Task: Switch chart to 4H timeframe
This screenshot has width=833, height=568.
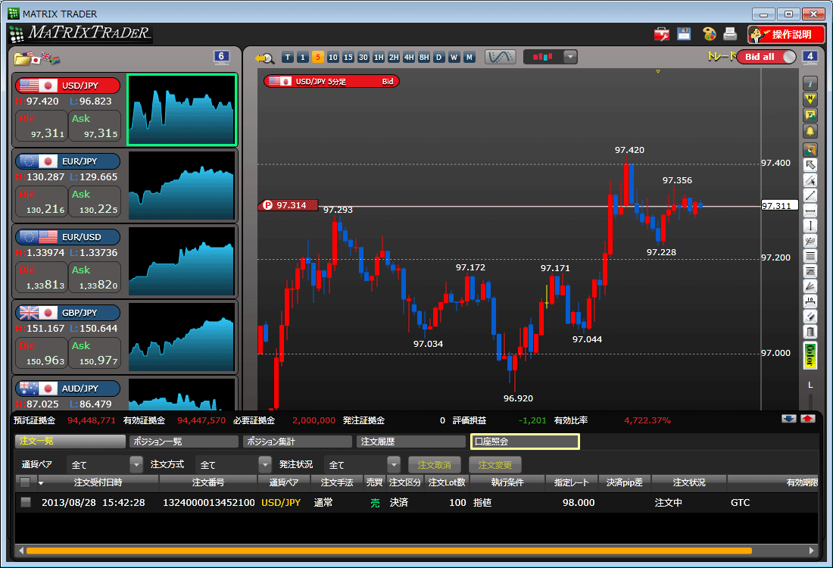Action: coord(408,58)
